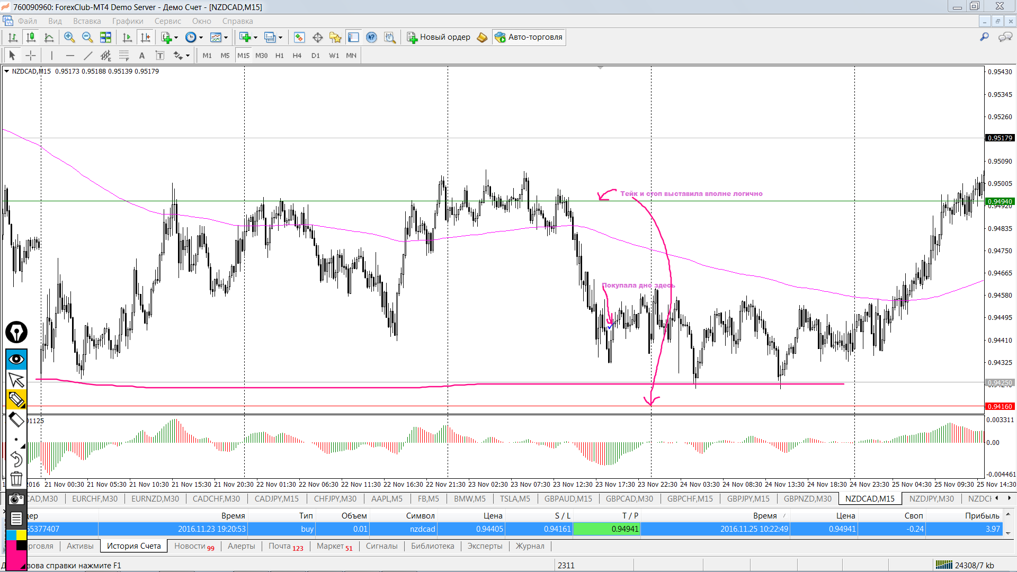The width and height of the screenshot is (1017, 572).
Task: Open the periodicity clock dropdown arrow
Action: pos(201,38)
